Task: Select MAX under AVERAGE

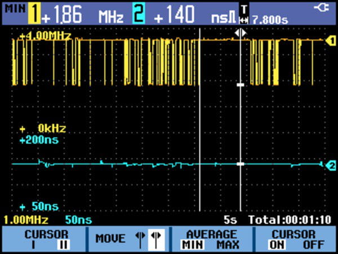Action: click(228, 245)
